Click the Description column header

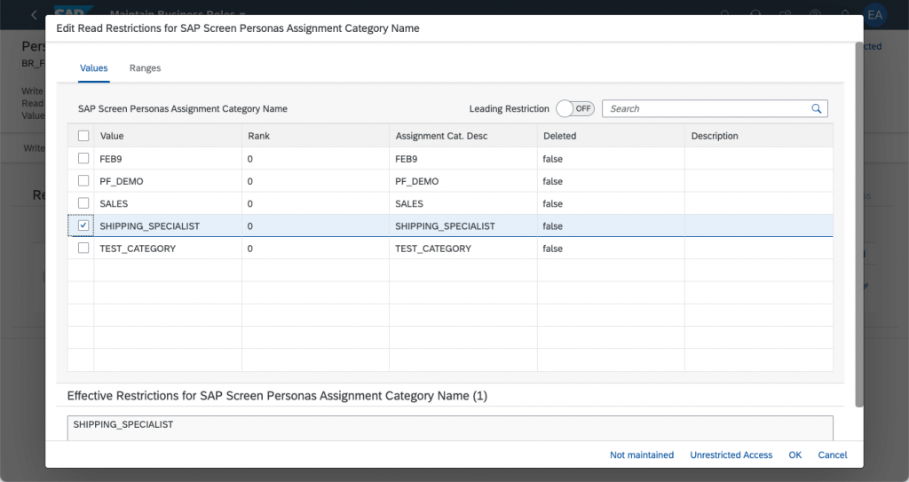coord(759,136)
